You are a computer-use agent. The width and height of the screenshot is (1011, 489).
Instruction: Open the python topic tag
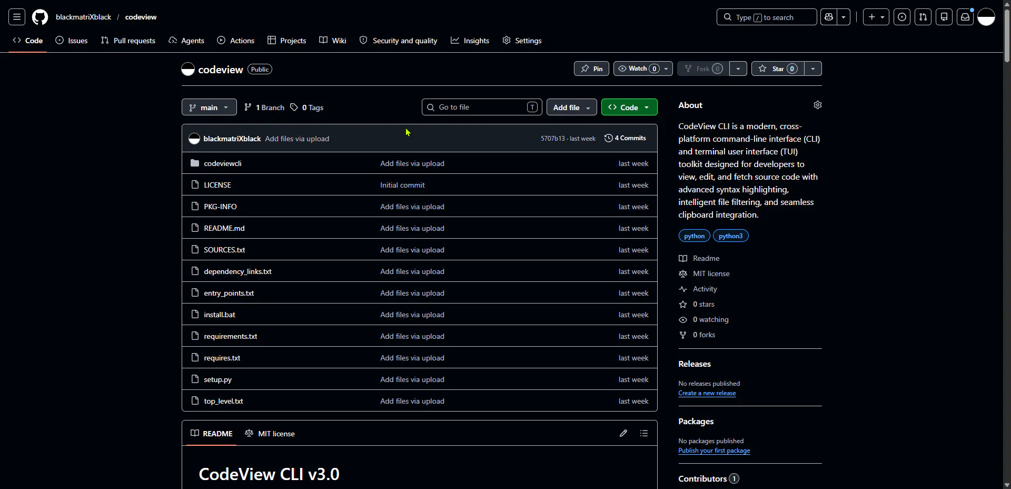pos(694,236)
